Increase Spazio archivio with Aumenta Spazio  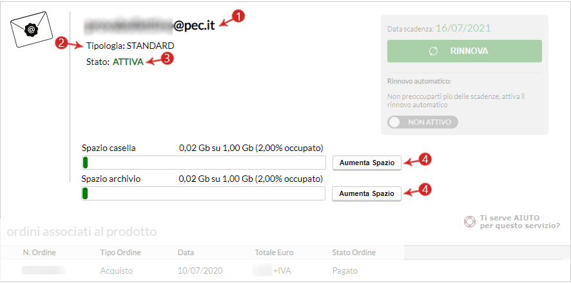tap(367, 194)
